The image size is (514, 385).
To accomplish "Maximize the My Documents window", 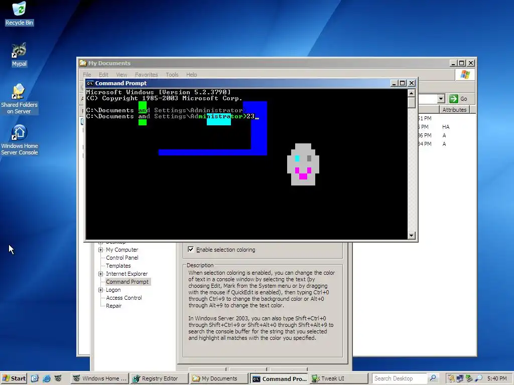I will tap(462, 63).
